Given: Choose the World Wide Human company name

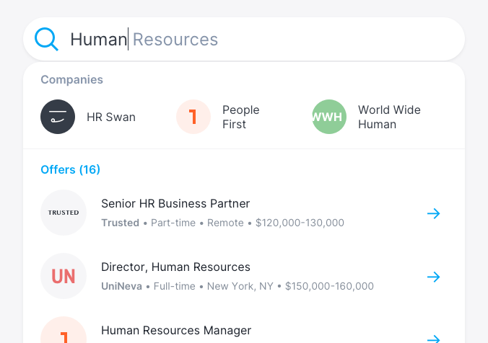Looking at the screenshot, I should point(389,117).
